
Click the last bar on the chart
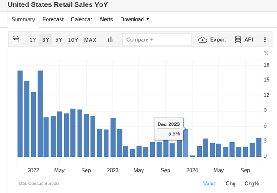point(259,147)
